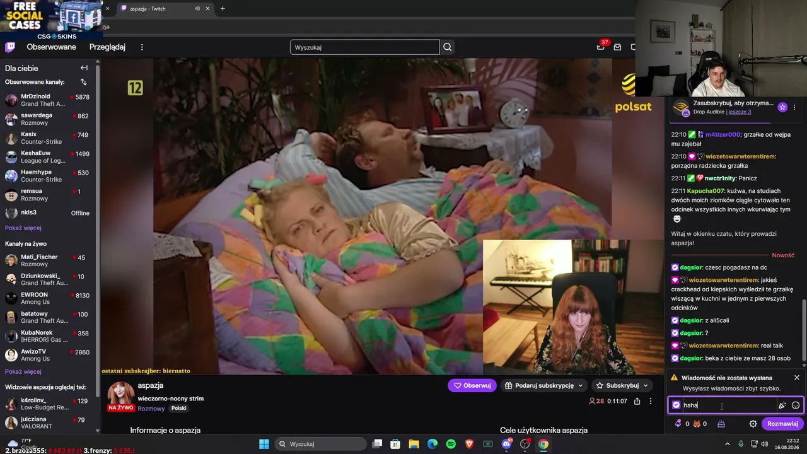Open Kasix Counter-Strike channel

(x=48, y=138)
